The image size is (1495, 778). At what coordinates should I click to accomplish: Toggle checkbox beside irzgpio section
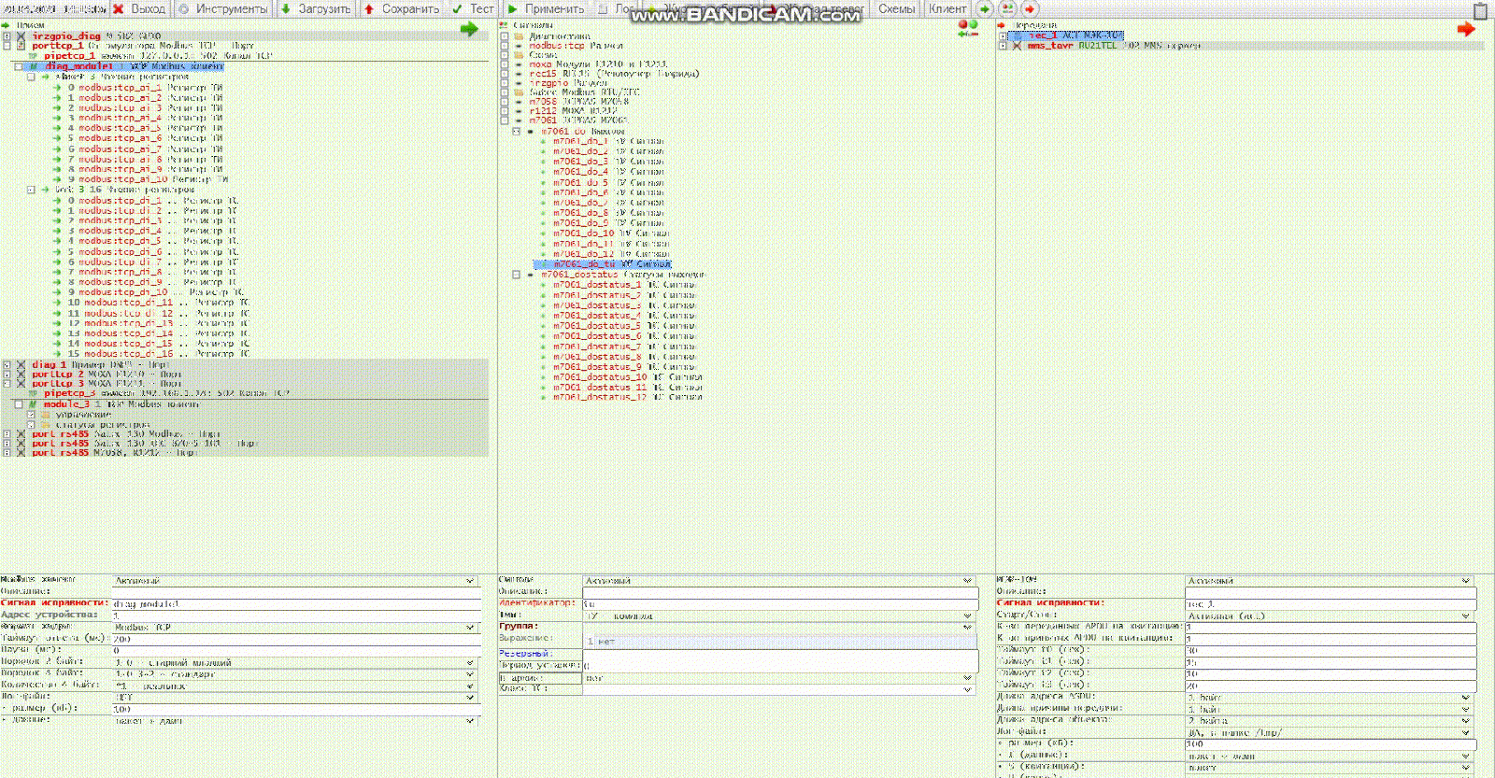[505, 82]
